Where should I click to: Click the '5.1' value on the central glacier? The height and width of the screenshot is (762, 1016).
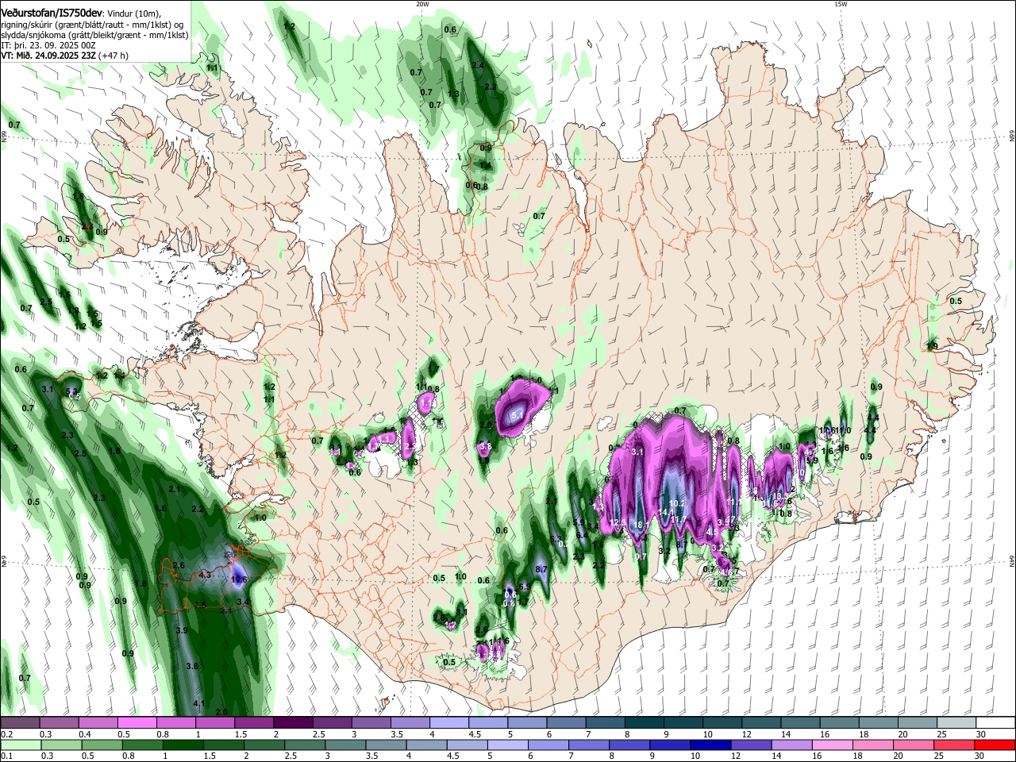(517, 414)
